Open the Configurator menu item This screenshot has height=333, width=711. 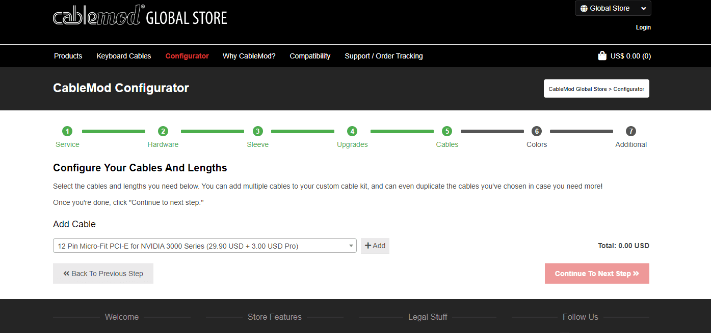pyautogui.click(x=187, y=56)
